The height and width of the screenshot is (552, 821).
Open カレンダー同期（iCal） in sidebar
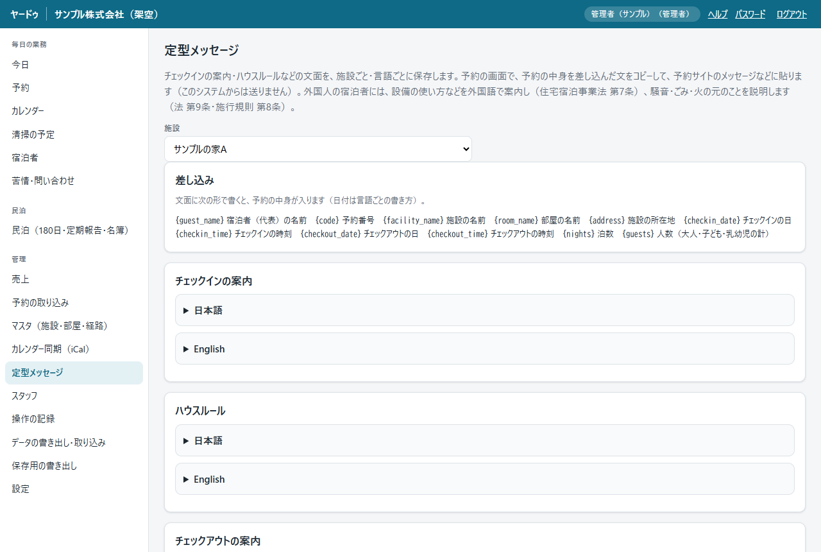point(74,349)
